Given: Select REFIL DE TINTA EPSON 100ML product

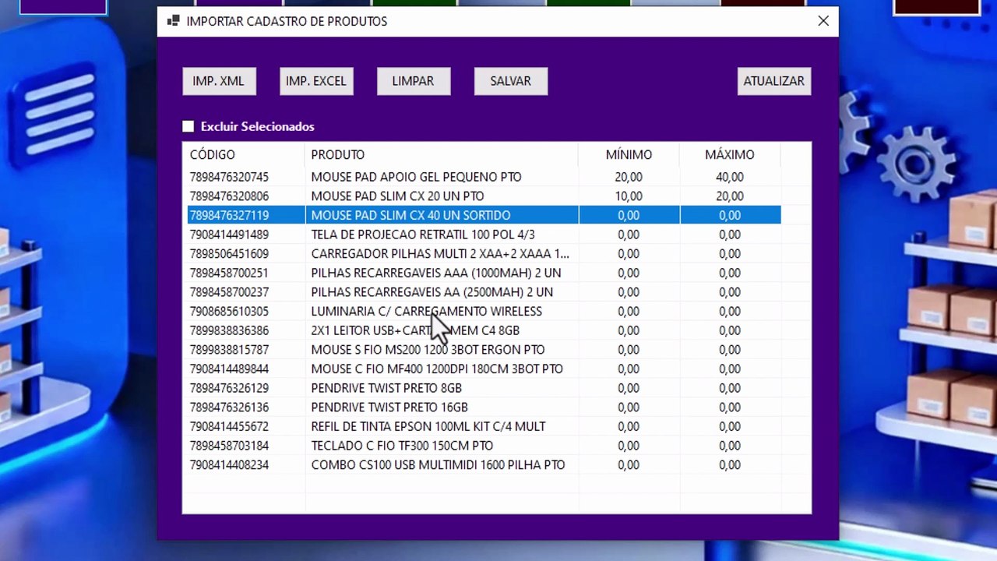Looking at the screenshot, I should [x=428, y=427].
